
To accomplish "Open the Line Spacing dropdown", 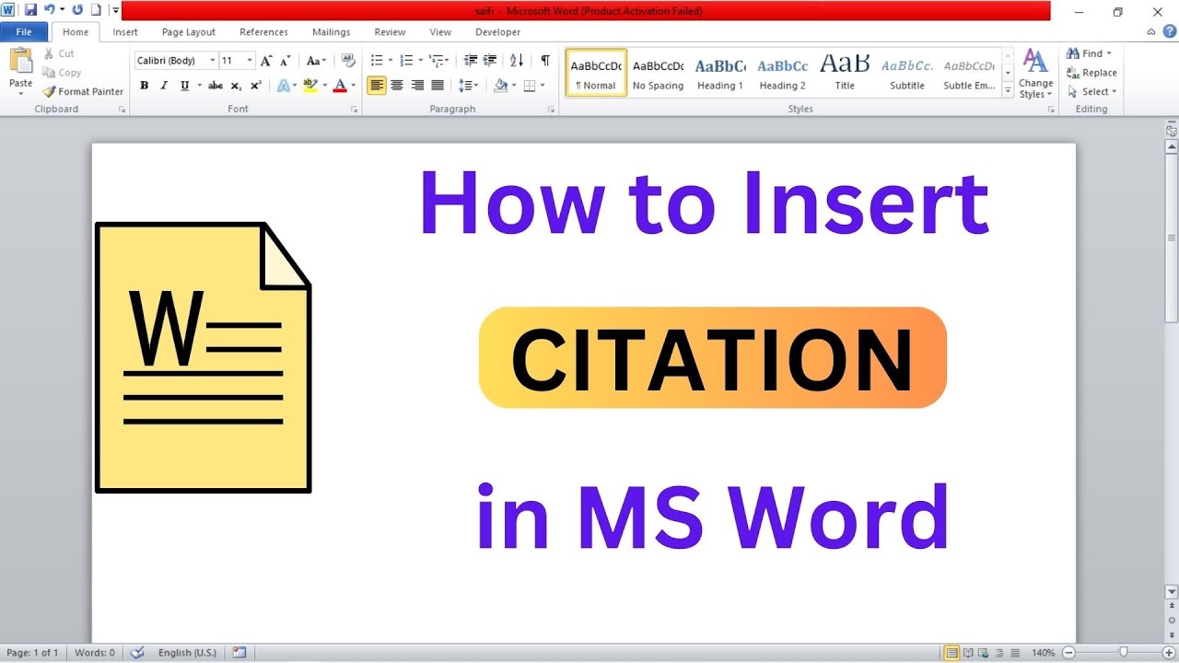I will (x=469, y=86).
